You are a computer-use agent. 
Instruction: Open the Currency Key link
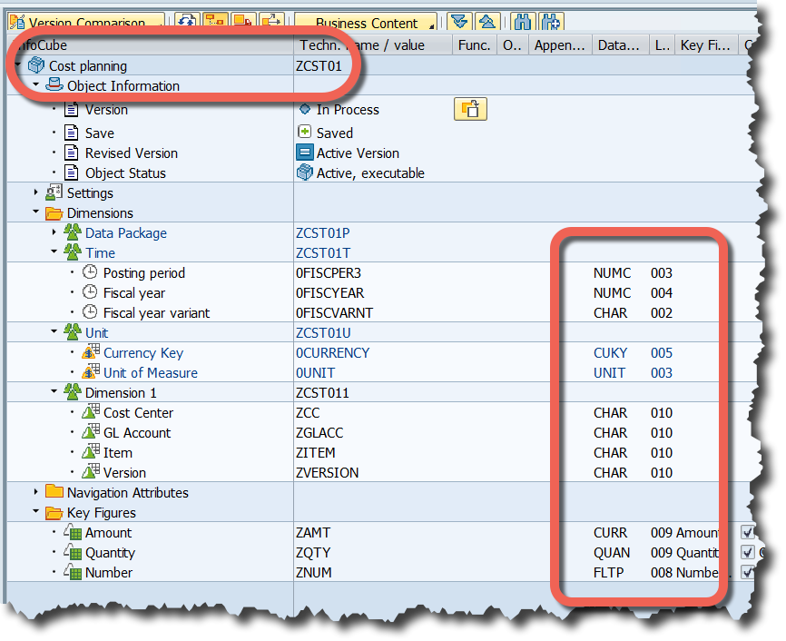pos(143,352)
